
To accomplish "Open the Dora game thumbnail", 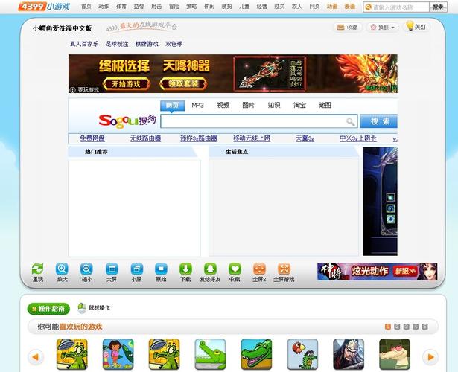I will point(118,354).
